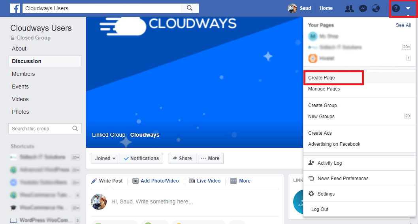
Task: Open the Photos section
Action: click(x=21, y=112)
